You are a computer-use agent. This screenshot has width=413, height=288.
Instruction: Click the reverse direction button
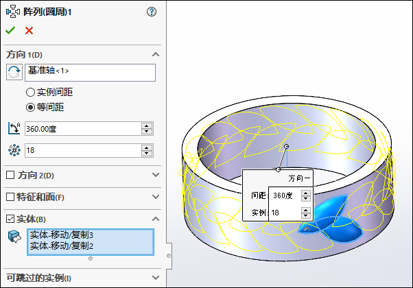[x=14, y=73]
